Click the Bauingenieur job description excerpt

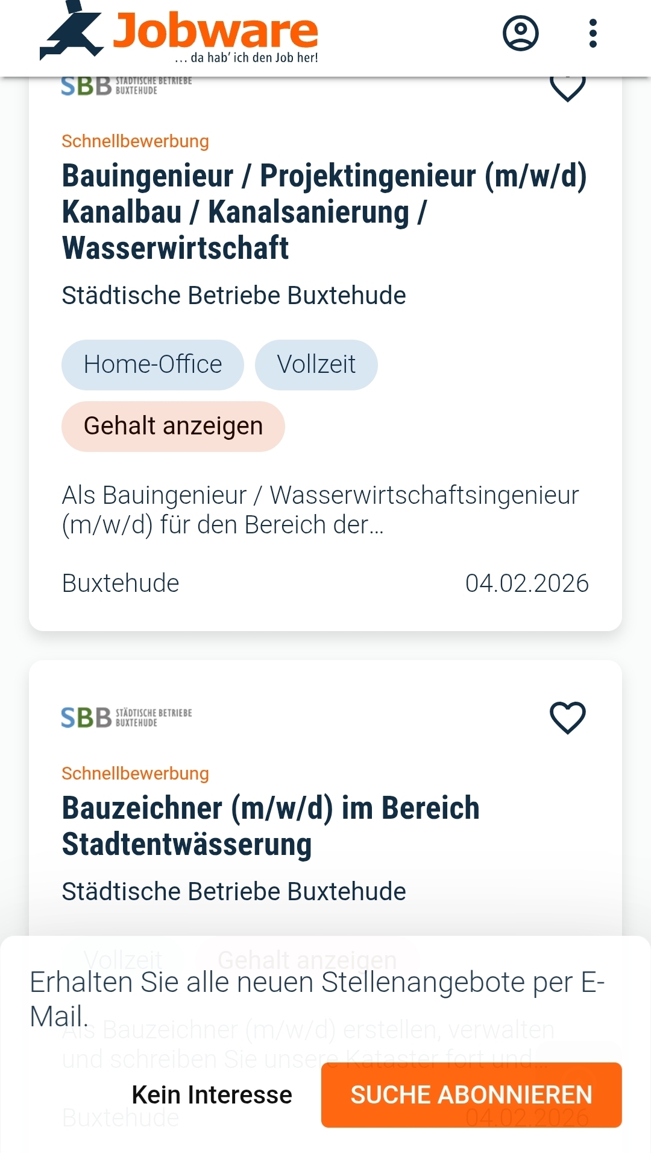[x=320, y=510]
